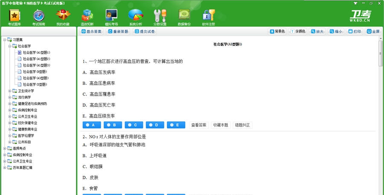Click the 社会医学 folder icon
The height and width of the screenshot is (195, 384).
click(15, 46)
